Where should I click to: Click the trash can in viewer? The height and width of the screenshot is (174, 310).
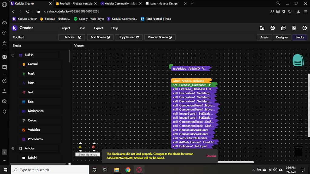pos(298,151)
